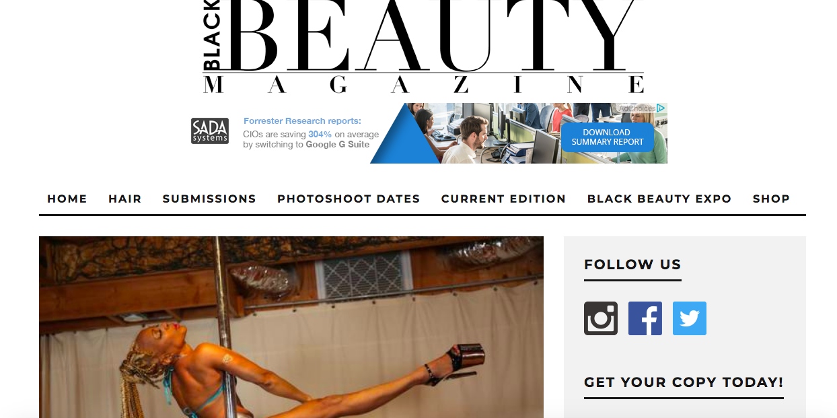Open the Twitter bird icon

pyautogui.click(x=690, y=318)
